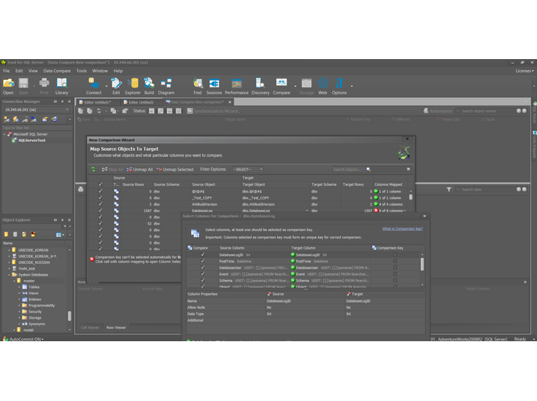The width and height of the screenshot is (537, 401).
Task: Click the Connect plug icon
Action: [93, 84]
